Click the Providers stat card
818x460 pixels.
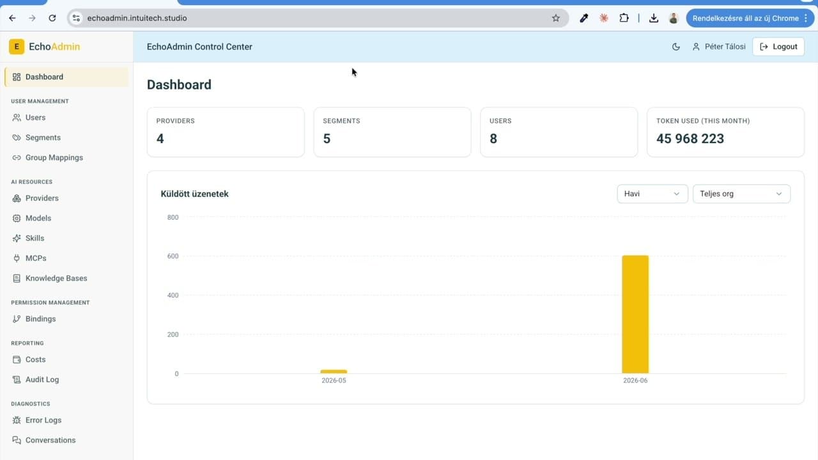226,132
